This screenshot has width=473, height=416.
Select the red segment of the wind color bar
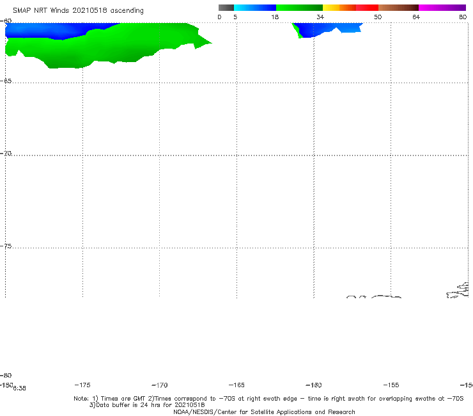pyautogui.click(x=367, y=8)
